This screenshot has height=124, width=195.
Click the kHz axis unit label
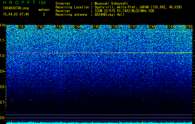[3, 25]
